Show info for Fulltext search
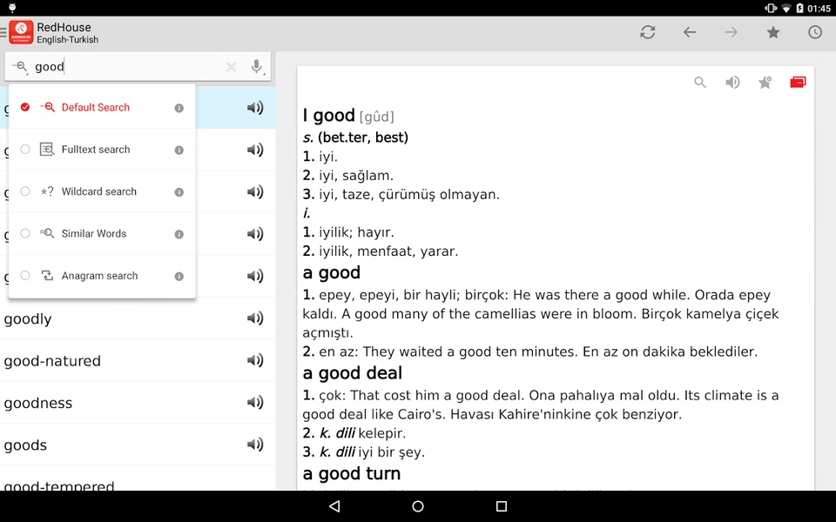This screenshot has width=836, height=522. (179, 151)
